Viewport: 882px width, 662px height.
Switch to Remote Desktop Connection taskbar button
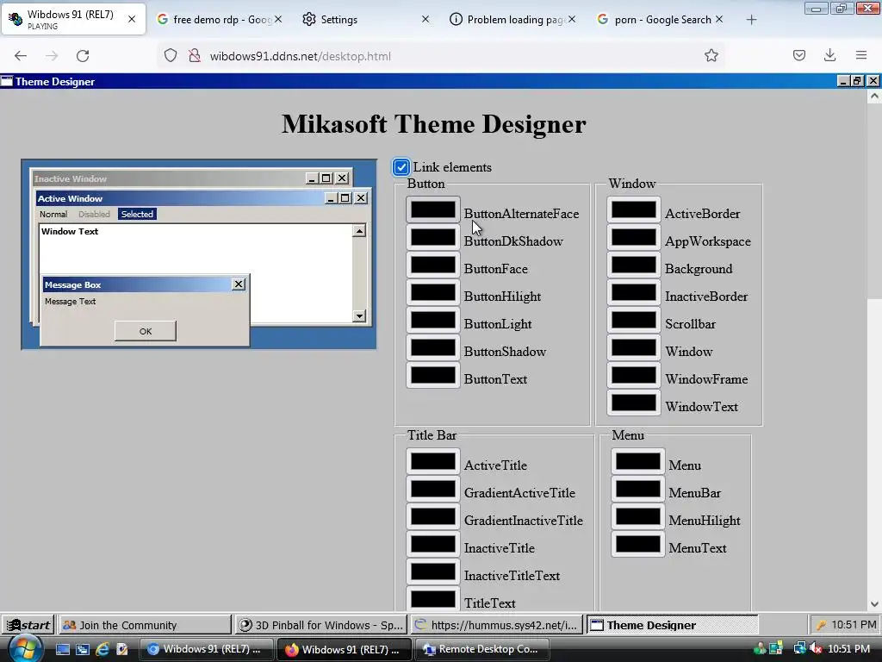point(484,649)
